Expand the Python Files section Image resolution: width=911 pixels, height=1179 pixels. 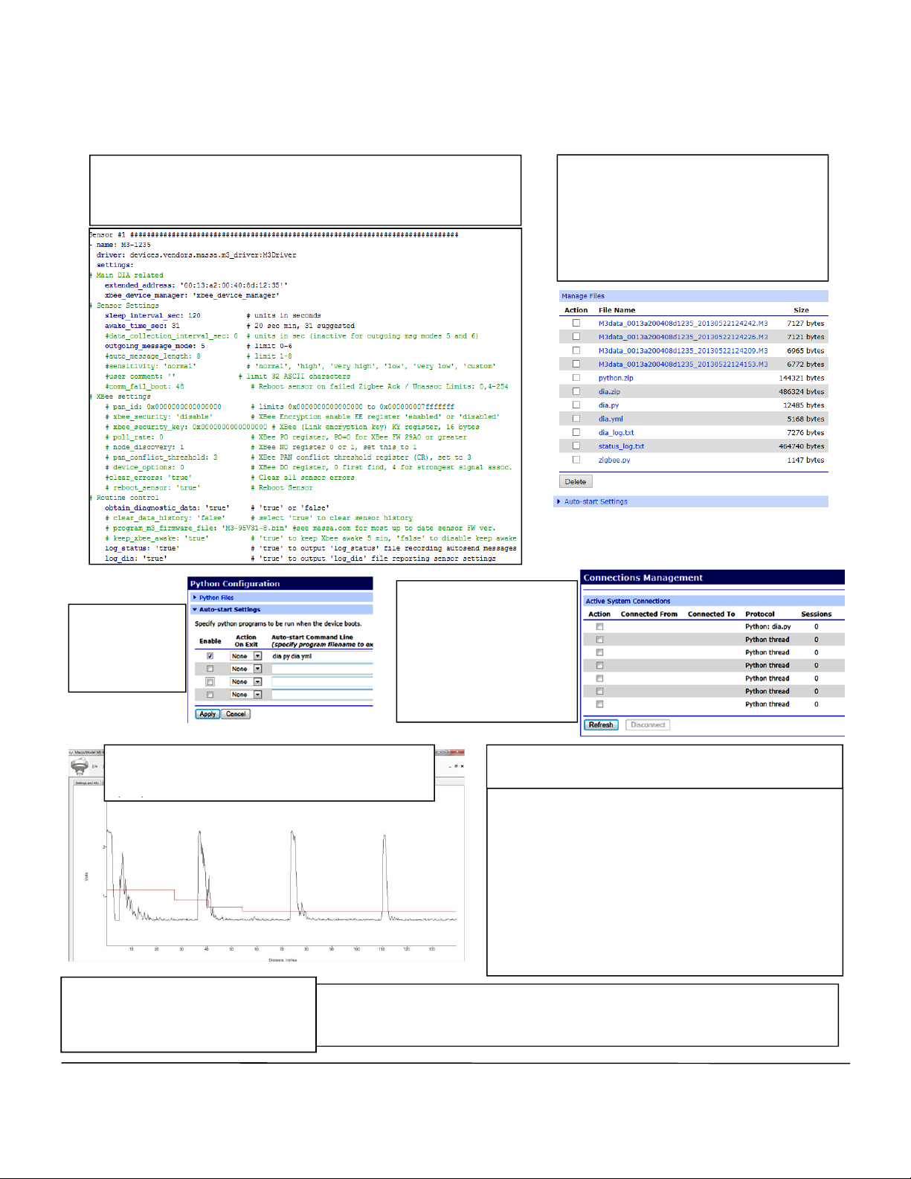click(216, 597)
